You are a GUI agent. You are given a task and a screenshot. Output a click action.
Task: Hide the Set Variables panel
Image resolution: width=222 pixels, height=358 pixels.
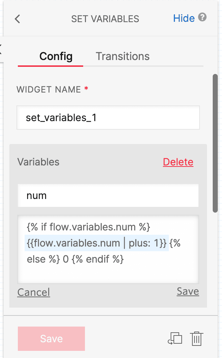(183, 18)
